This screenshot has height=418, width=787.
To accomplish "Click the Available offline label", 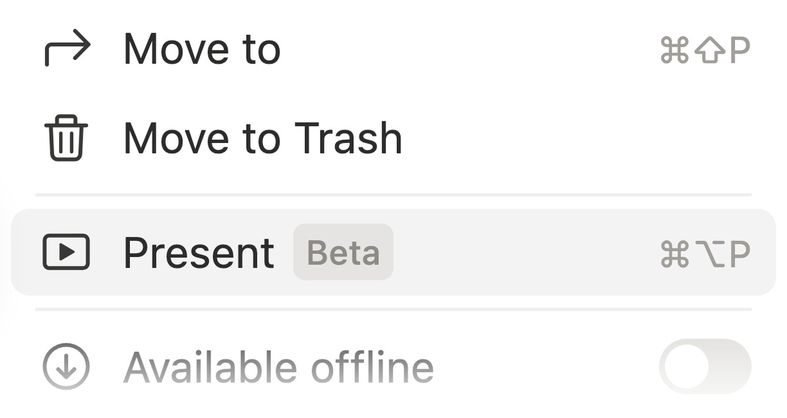I will pos(279,367).
